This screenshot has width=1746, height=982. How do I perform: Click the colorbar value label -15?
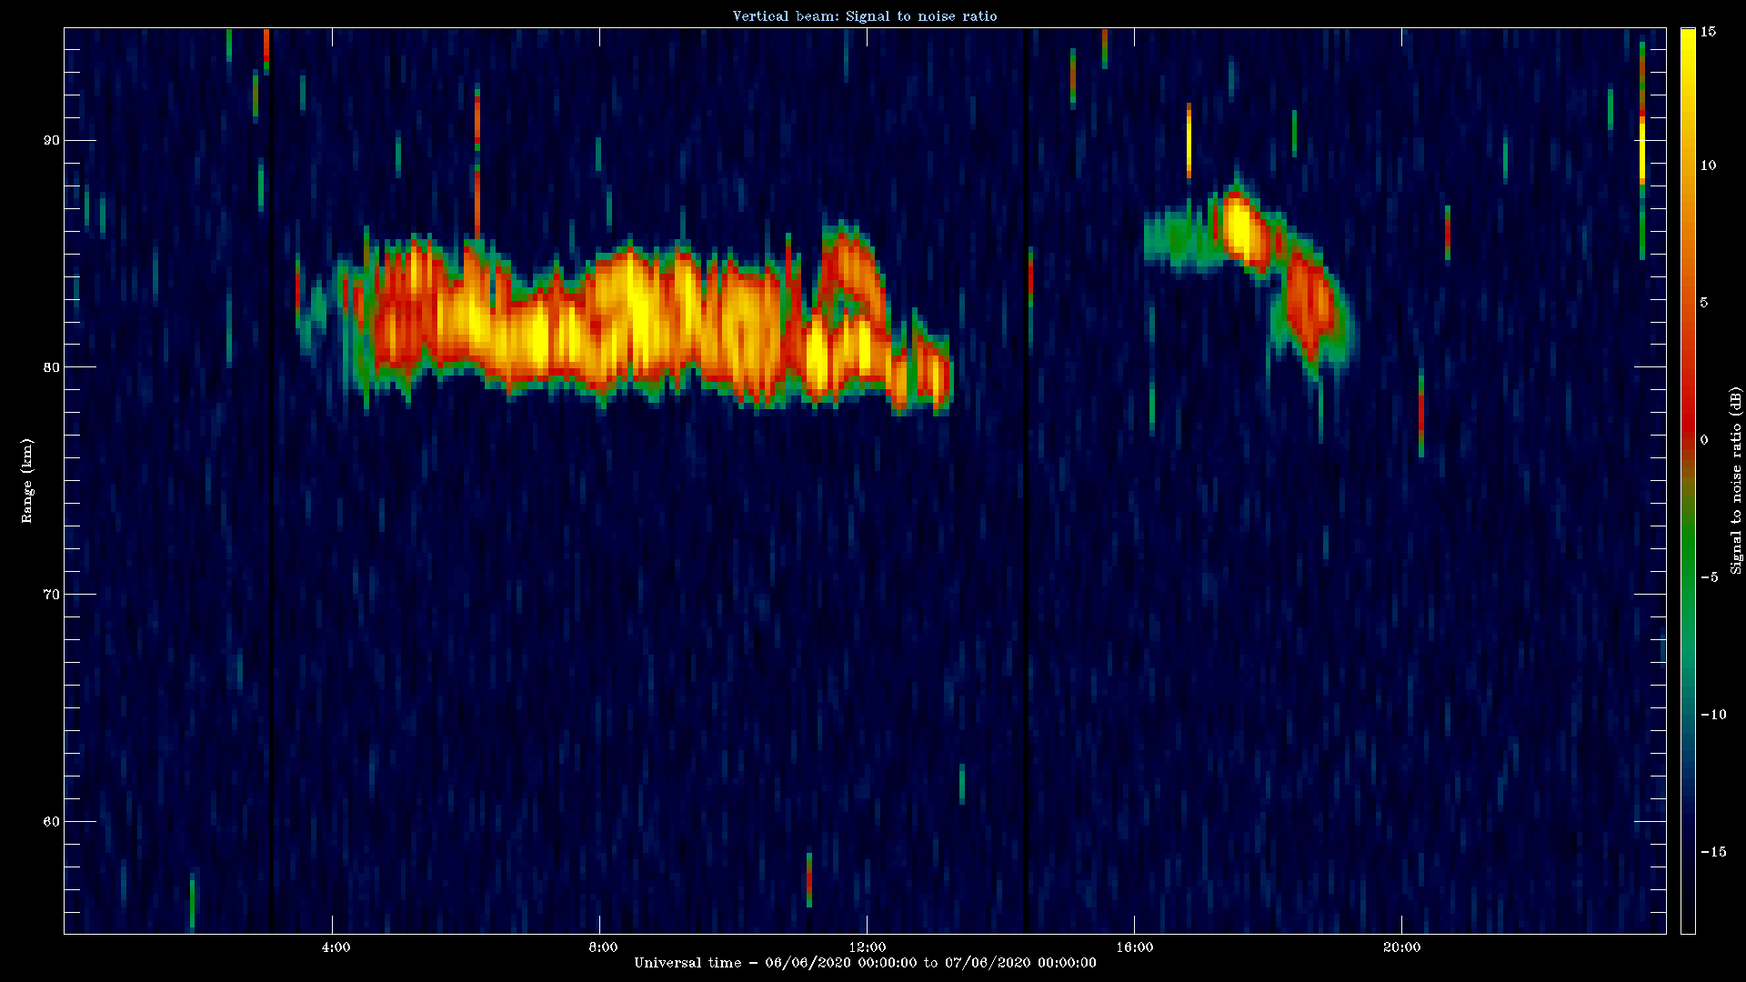click(1712, 852)
